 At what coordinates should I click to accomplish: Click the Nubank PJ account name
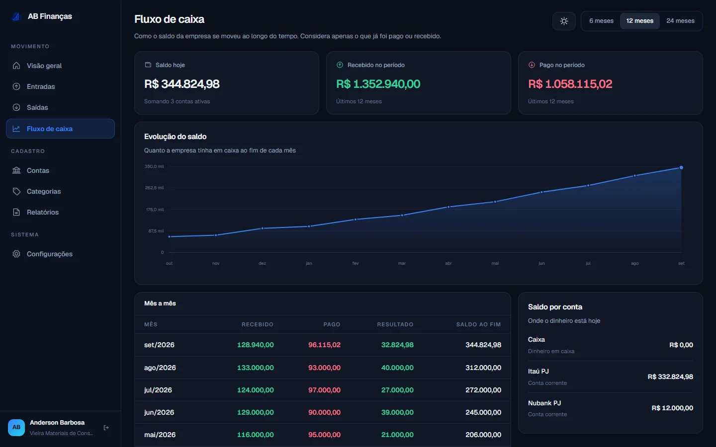[x=544, y=403]
